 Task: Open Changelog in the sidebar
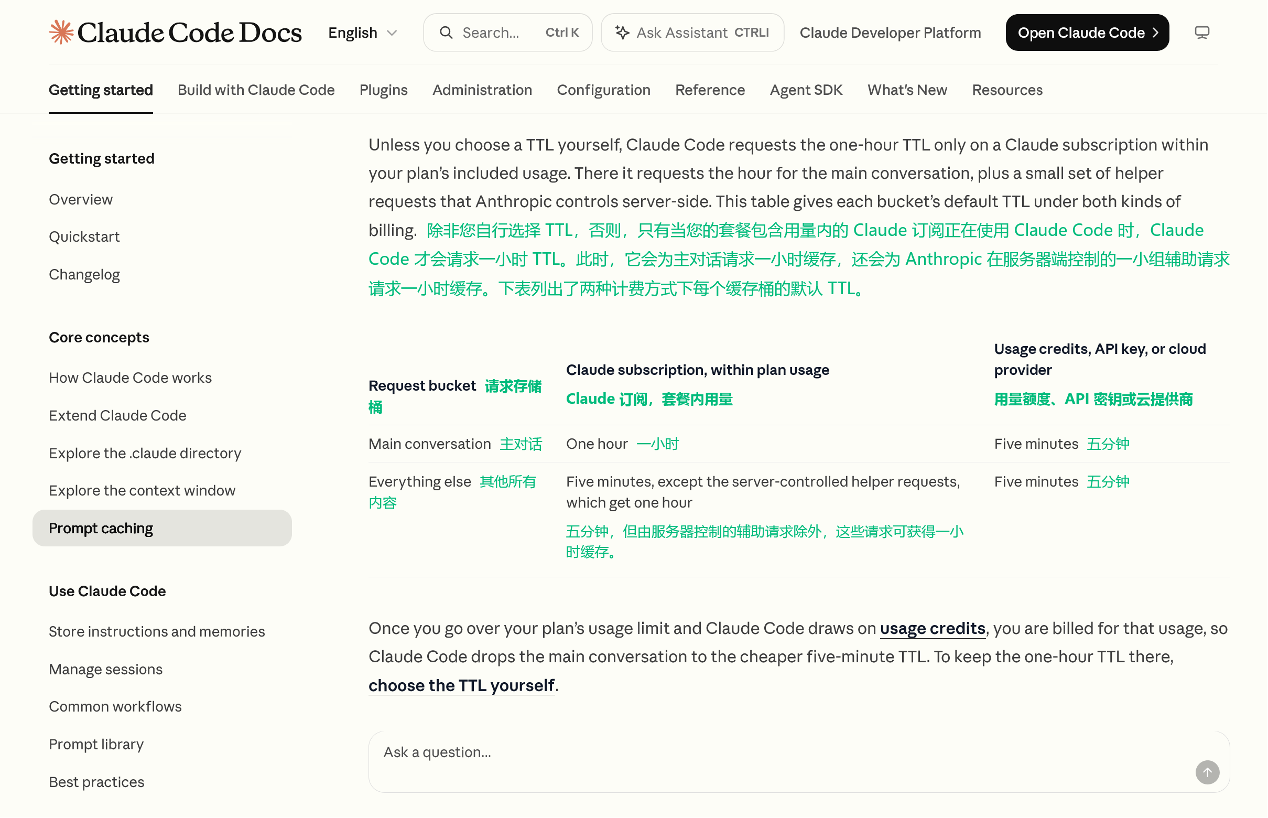84,274
